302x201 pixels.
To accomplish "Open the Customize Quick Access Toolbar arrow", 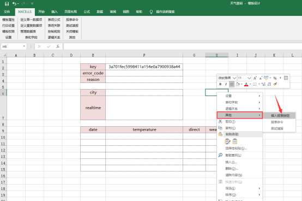I will point(32,4).
